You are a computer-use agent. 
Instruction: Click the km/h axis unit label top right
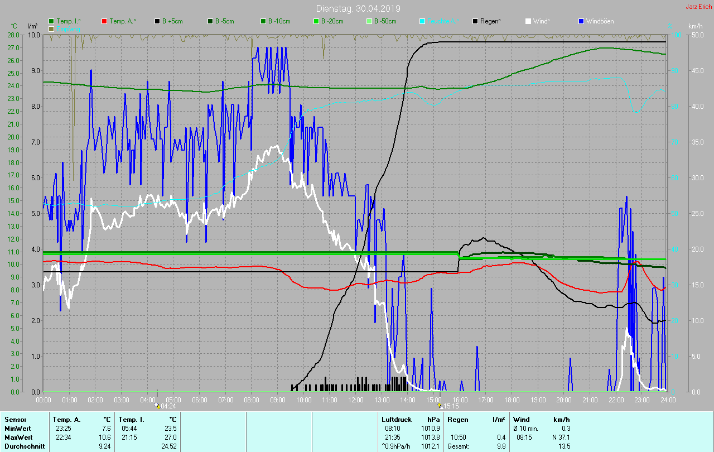[695, 26]
